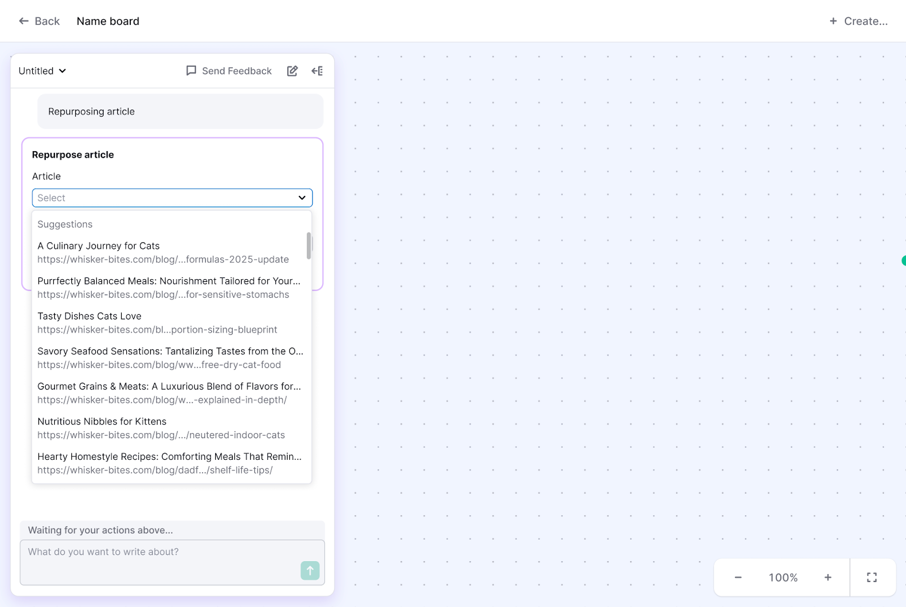Viewport: 906px width, 607px height.
Task: Click the Back link
Action: click(45, 20)
